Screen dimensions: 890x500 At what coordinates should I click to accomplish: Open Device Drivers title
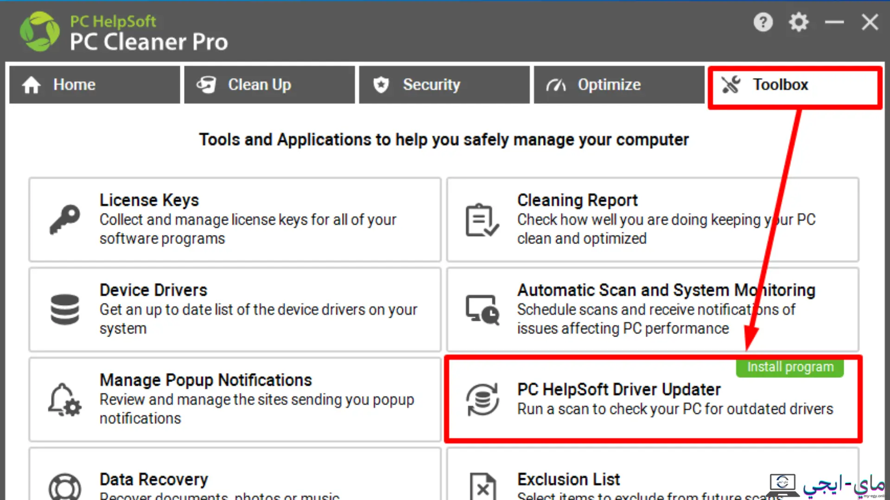[x=153, y=290]
